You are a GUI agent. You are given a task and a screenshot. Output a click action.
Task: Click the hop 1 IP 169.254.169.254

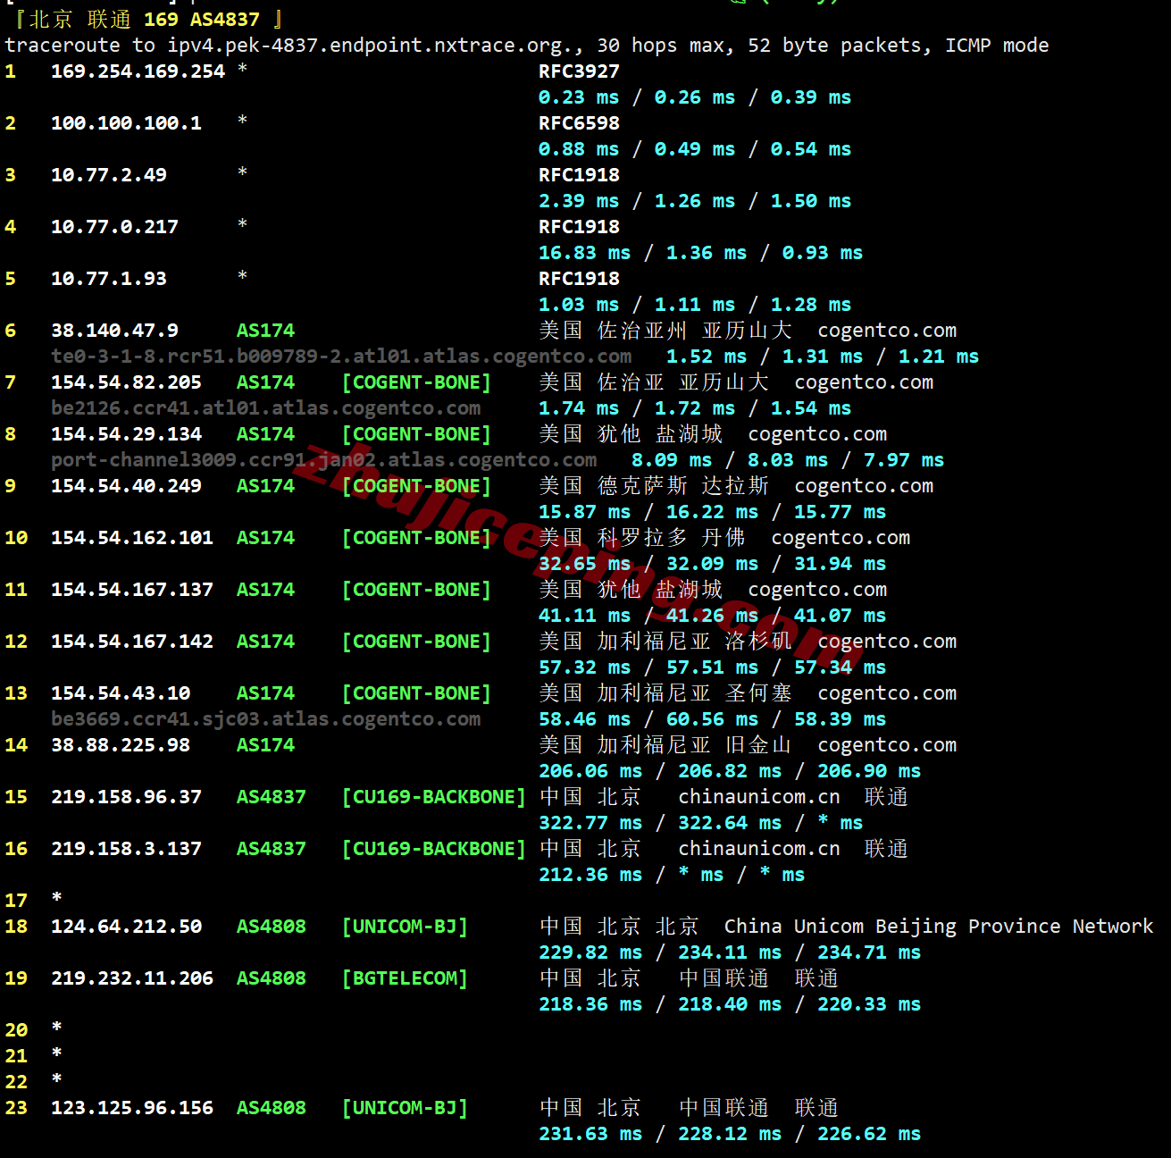[138, 71]
